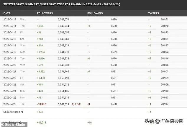The image size is (187, 127).
Task: Click follower total 3,054,616
Action: click(63, 97)
